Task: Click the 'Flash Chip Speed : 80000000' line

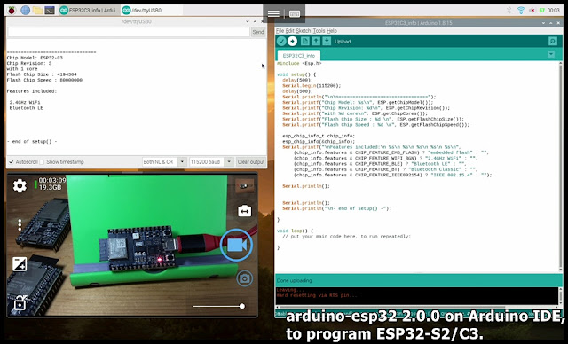Action: [44, 80]
